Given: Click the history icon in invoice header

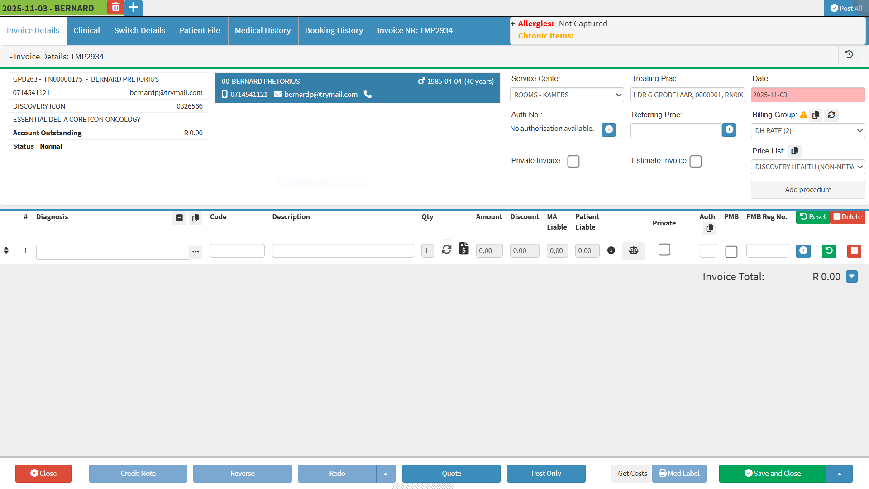Looking at the screenshot, I should tap(849, 54).
